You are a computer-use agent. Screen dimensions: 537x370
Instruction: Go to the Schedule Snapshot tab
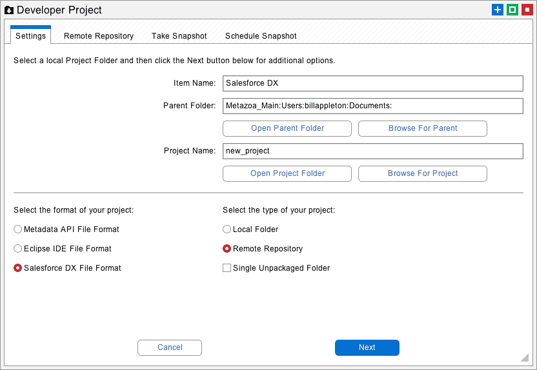(x=261, y=36)
